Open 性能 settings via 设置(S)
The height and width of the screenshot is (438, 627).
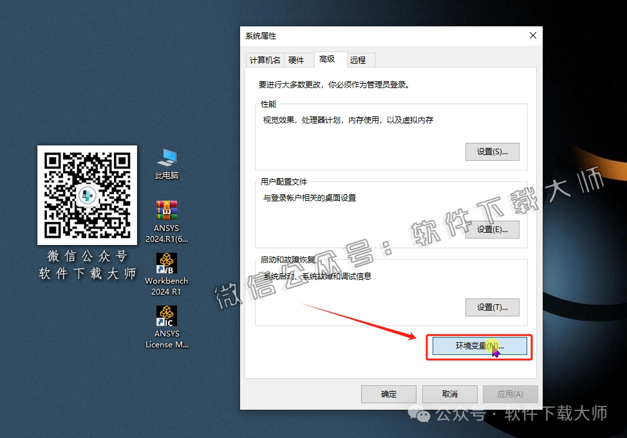click(x=492, y=152)
